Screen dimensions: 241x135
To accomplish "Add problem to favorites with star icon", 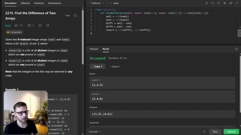I will coord(40,25).
